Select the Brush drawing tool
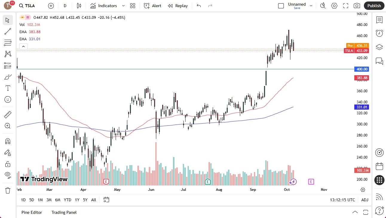 (x=8, y=76)
